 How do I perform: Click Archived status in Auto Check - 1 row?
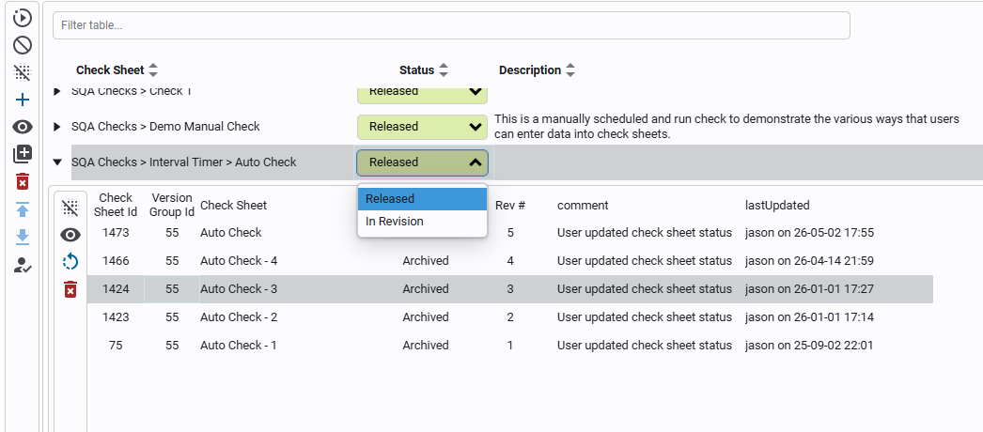click(x=426, y=346)
